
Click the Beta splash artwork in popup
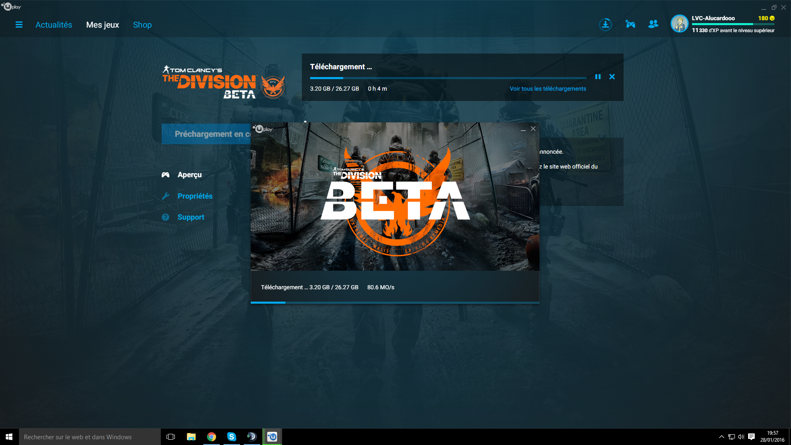[x=395, y=197]
